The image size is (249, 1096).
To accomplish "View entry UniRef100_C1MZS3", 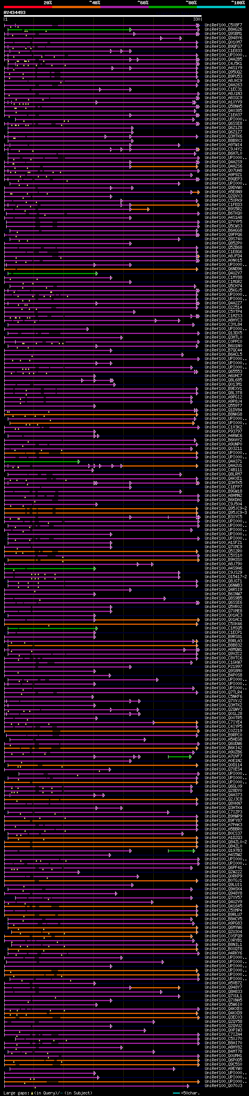I will point(223,316).
